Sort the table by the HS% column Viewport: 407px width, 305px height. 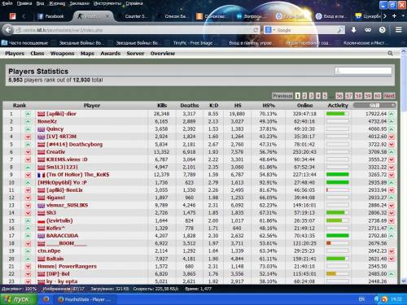pyautogui.click(x=269, y=106)
